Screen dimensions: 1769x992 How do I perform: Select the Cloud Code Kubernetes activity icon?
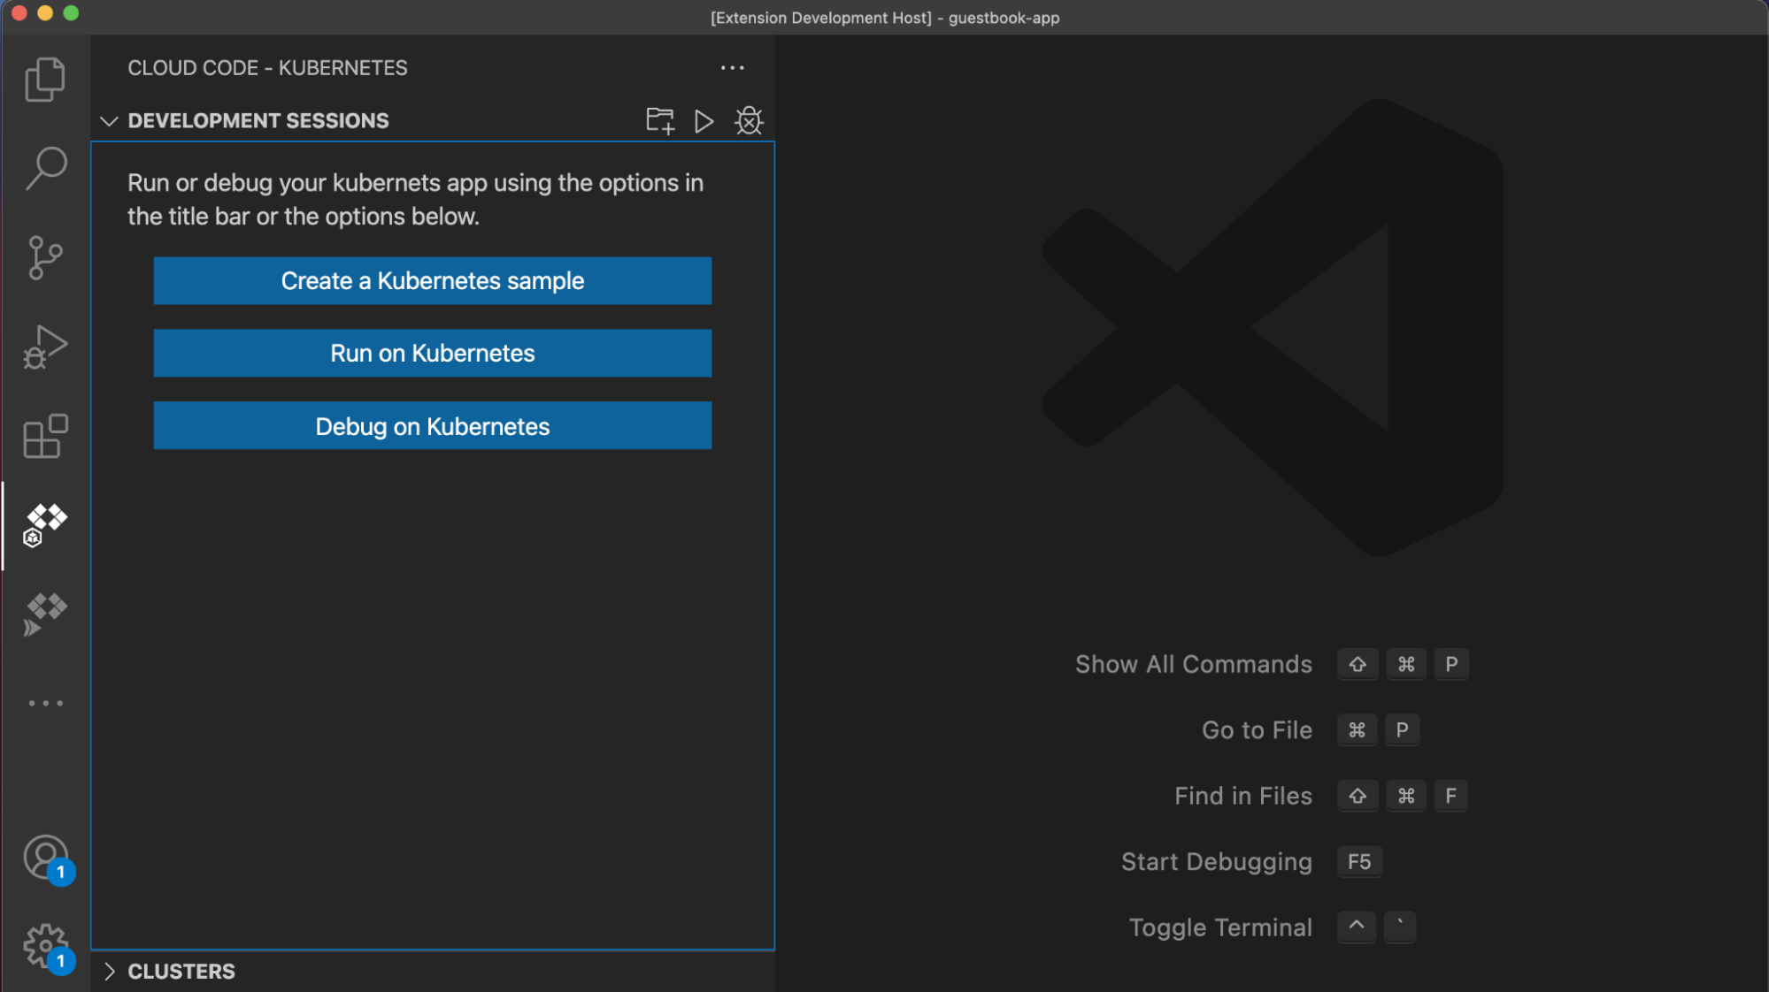point(45,526)
